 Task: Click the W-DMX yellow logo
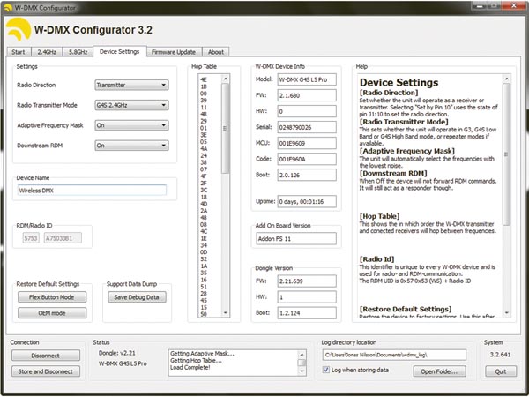pos(19,29)
